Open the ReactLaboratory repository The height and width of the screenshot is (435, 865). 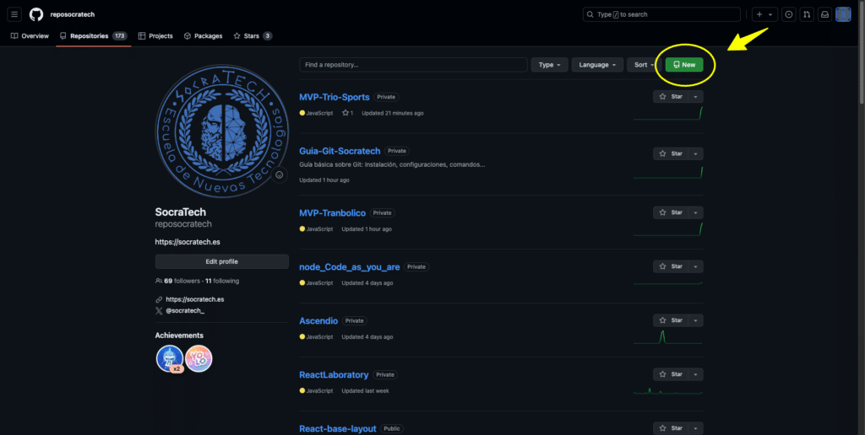coord(334,374)
